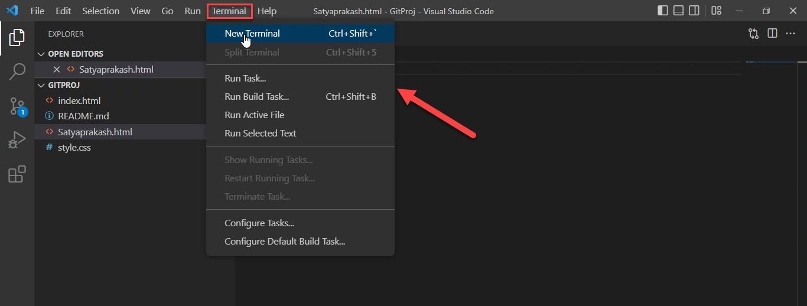The width and height of the screenshot is (807, 306).
Task: Open the Help menu
Action: tap(267, 11)
